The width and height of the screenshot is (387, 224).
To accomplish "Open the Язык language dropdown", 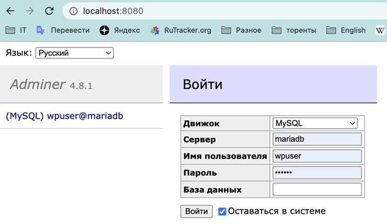I will [74, 53].
